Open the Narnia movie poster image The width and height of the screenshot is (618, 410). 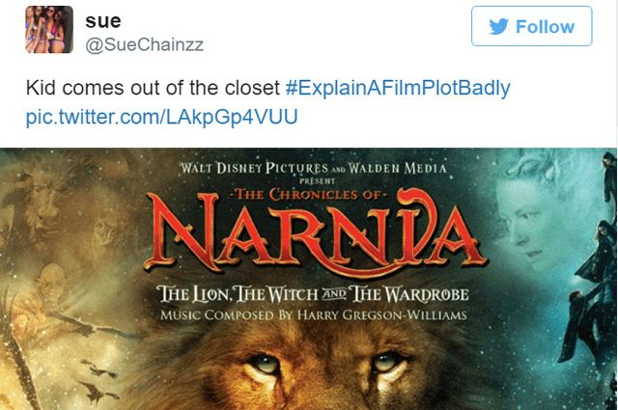click(308, 279)
